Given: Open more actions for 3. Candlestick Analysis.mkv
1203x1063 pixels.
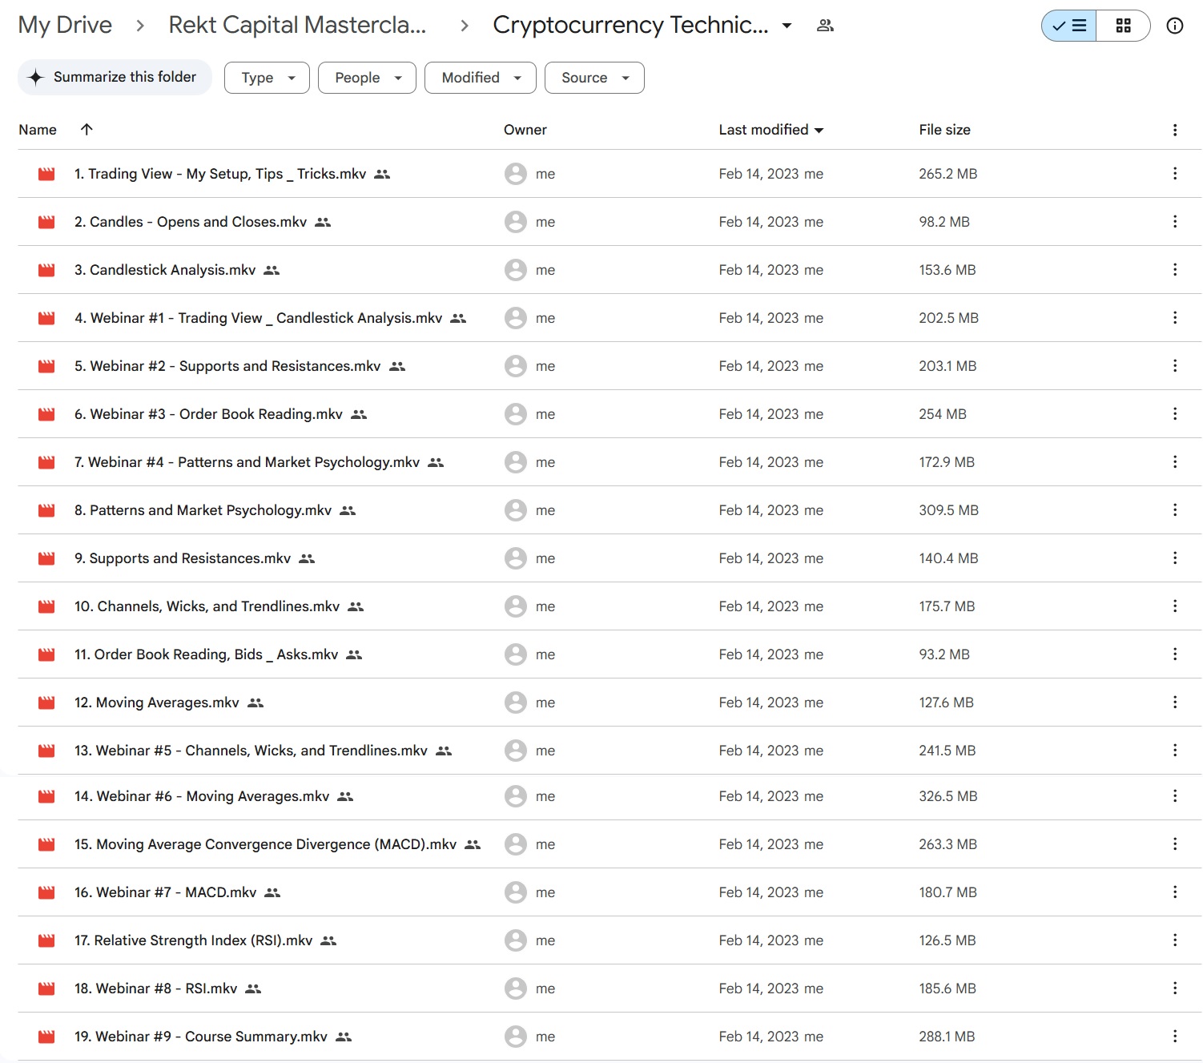Looking at the screenshot, I should [1174, 270].
